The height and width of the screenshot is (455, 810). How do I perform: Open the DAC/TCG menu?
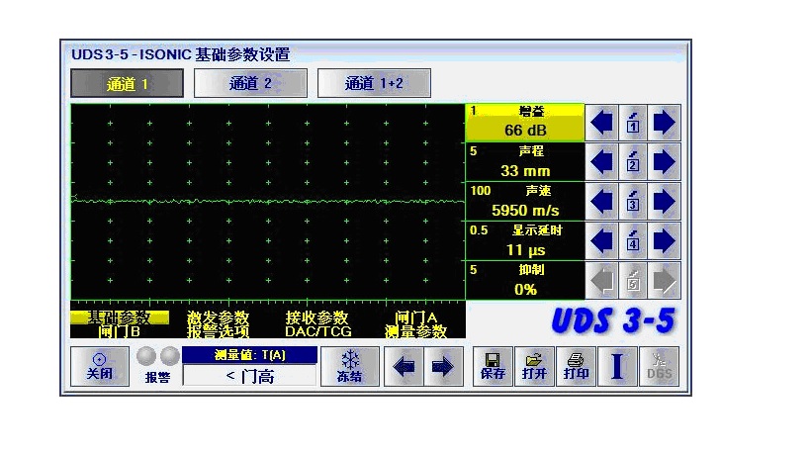317,331
